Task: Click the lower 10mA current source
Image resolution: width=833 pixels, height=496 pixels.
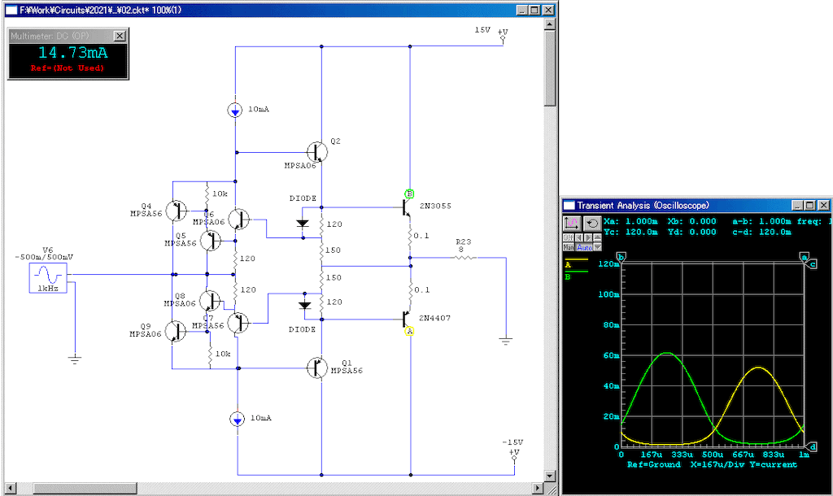Action: pos(236,420)
